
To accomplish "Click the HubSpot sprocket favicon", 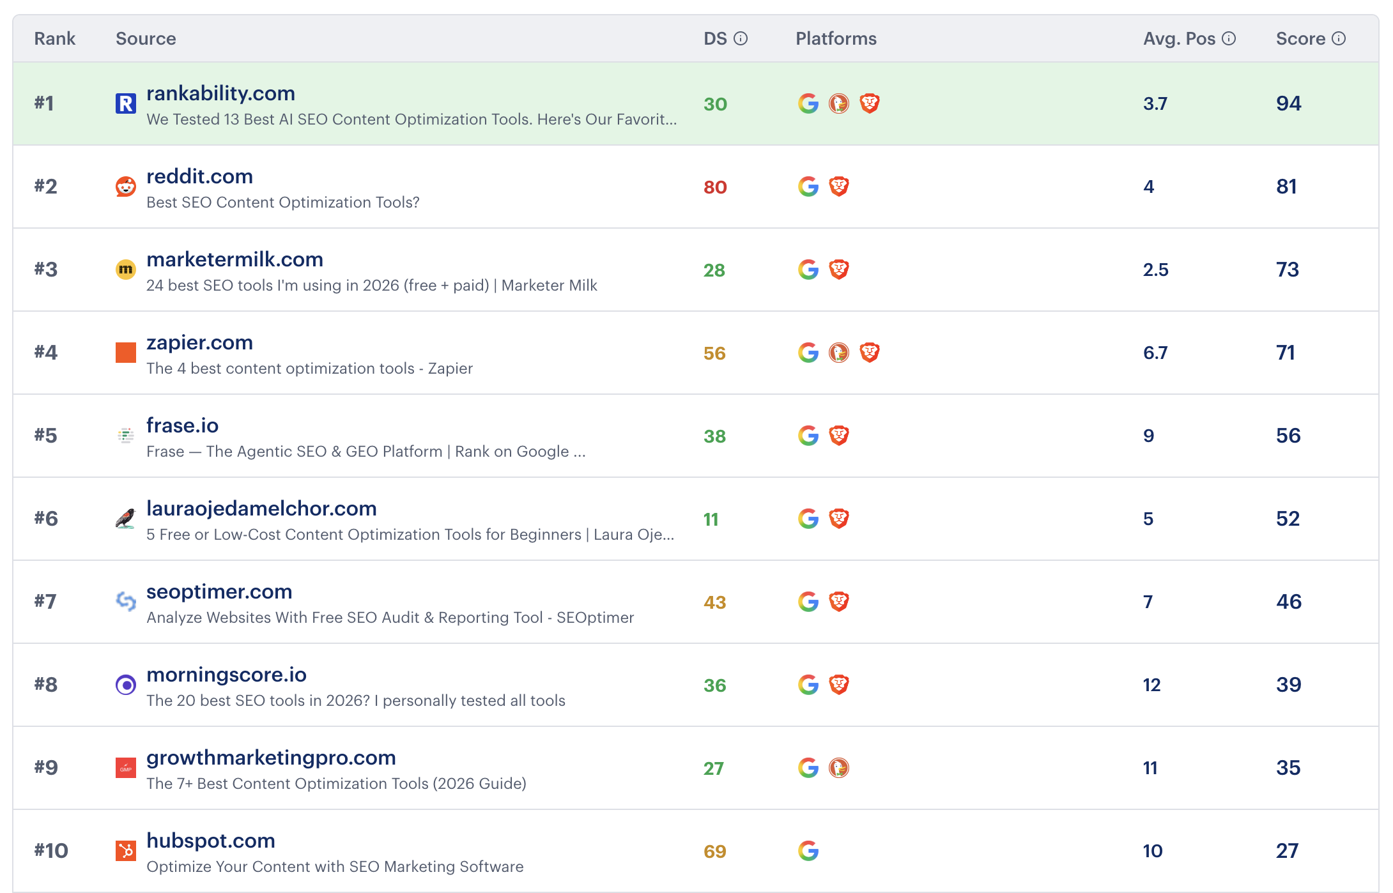I will [126, 850].
